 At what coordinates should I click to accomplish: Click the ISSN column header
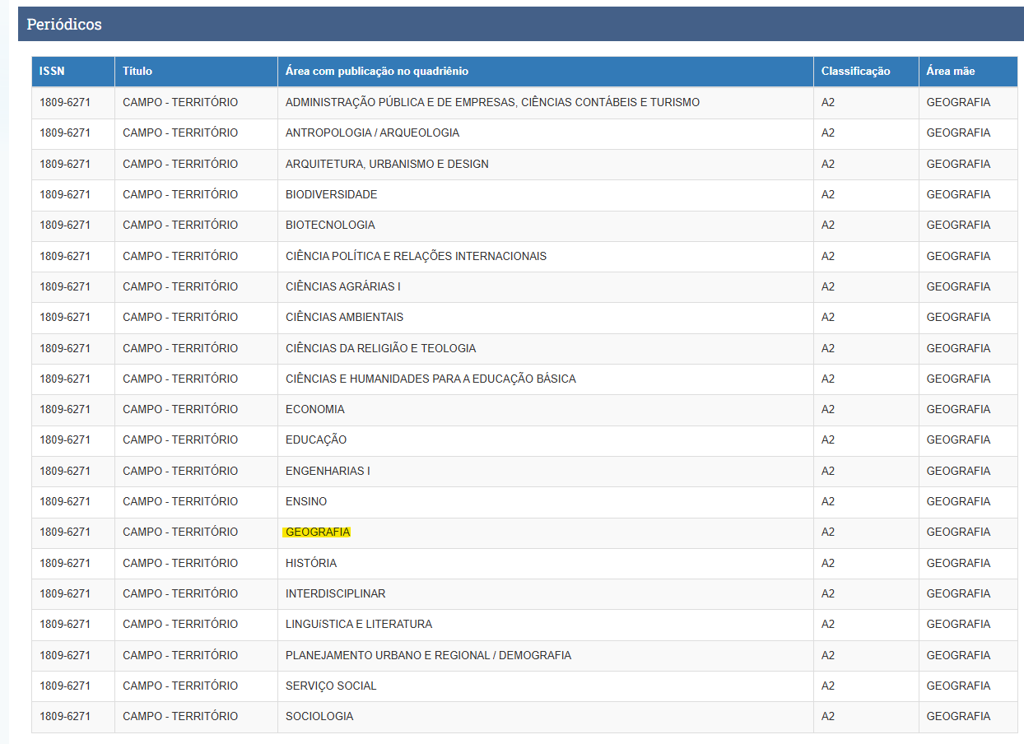[52, 72]
